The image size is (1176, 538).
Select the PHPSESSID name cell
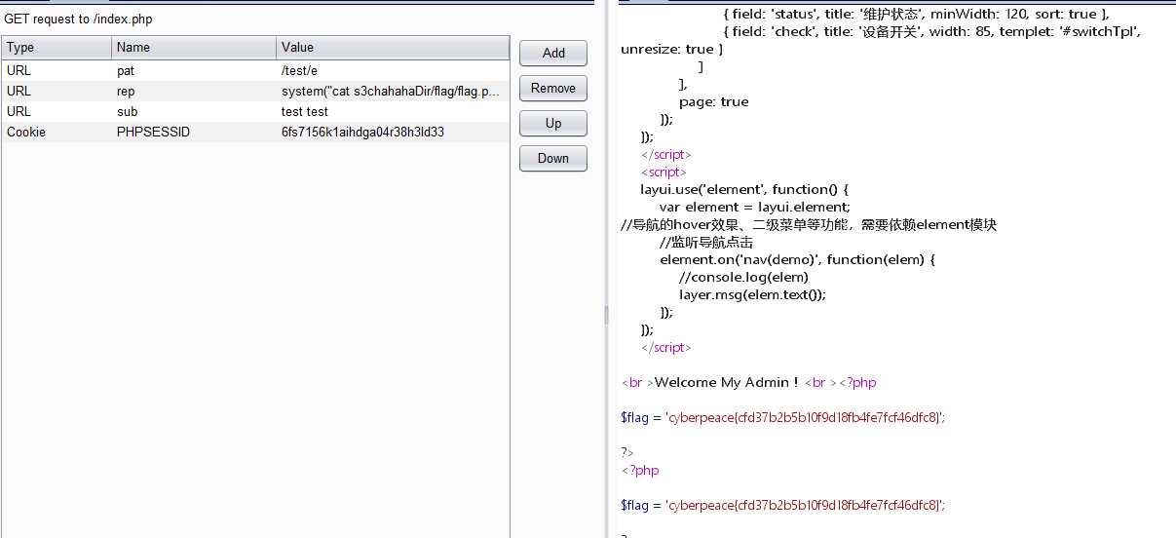194,132
